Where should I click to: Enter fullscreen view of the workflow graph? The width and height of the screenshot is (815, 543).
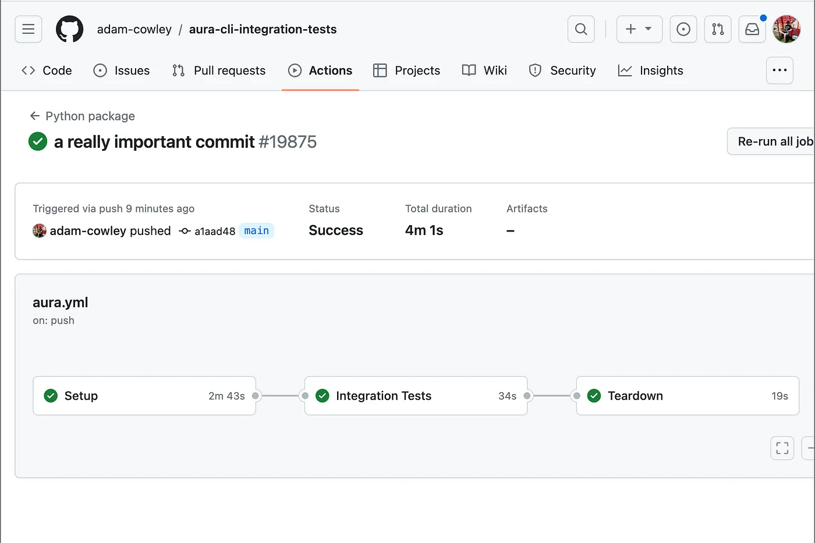click(x=782, y=448)
